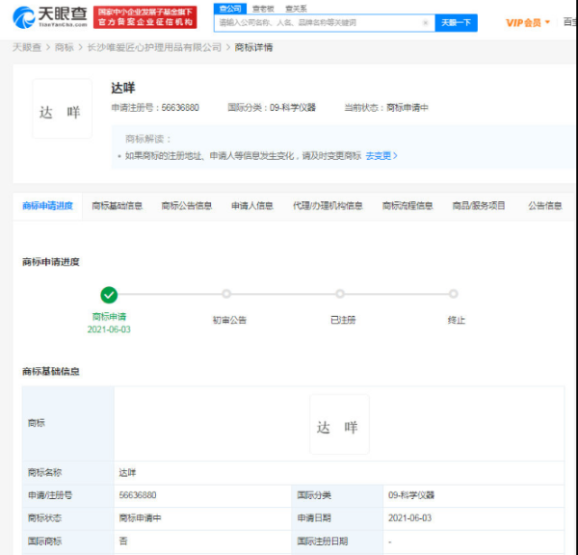Switch to 代理/办理机构信息 tab
This screenshot has height=555, width=578.
tap(328, 206)
